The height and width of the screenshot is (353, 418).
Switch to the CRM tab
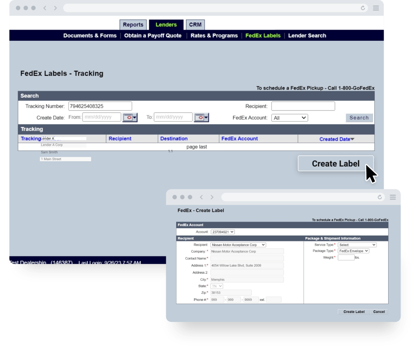[195, 25]
